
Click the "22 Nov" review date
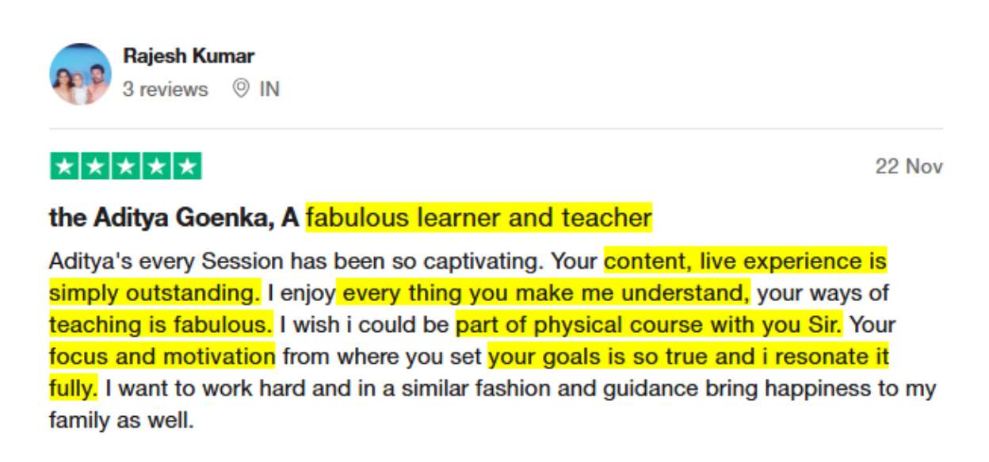[908, 167]
